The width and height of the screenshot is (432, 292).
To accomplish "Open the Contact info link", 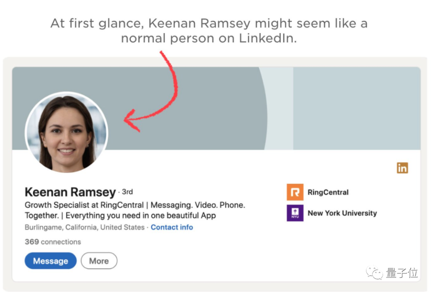I will coord(172,227).
